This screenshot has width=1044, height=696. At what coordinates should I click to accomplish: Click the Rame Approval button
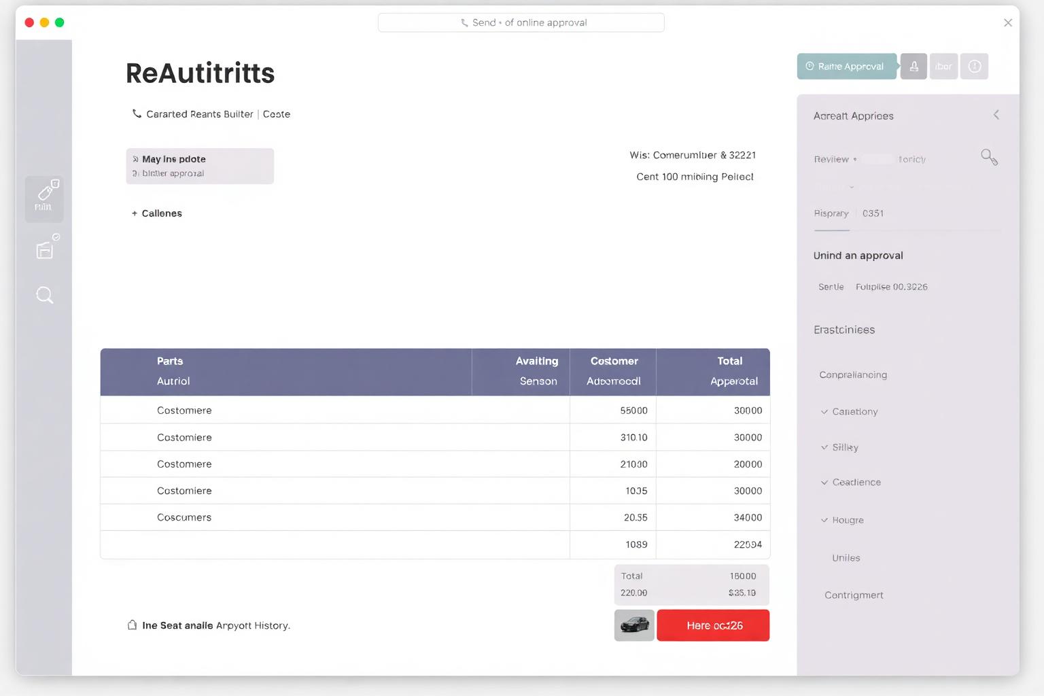point(846,67)
